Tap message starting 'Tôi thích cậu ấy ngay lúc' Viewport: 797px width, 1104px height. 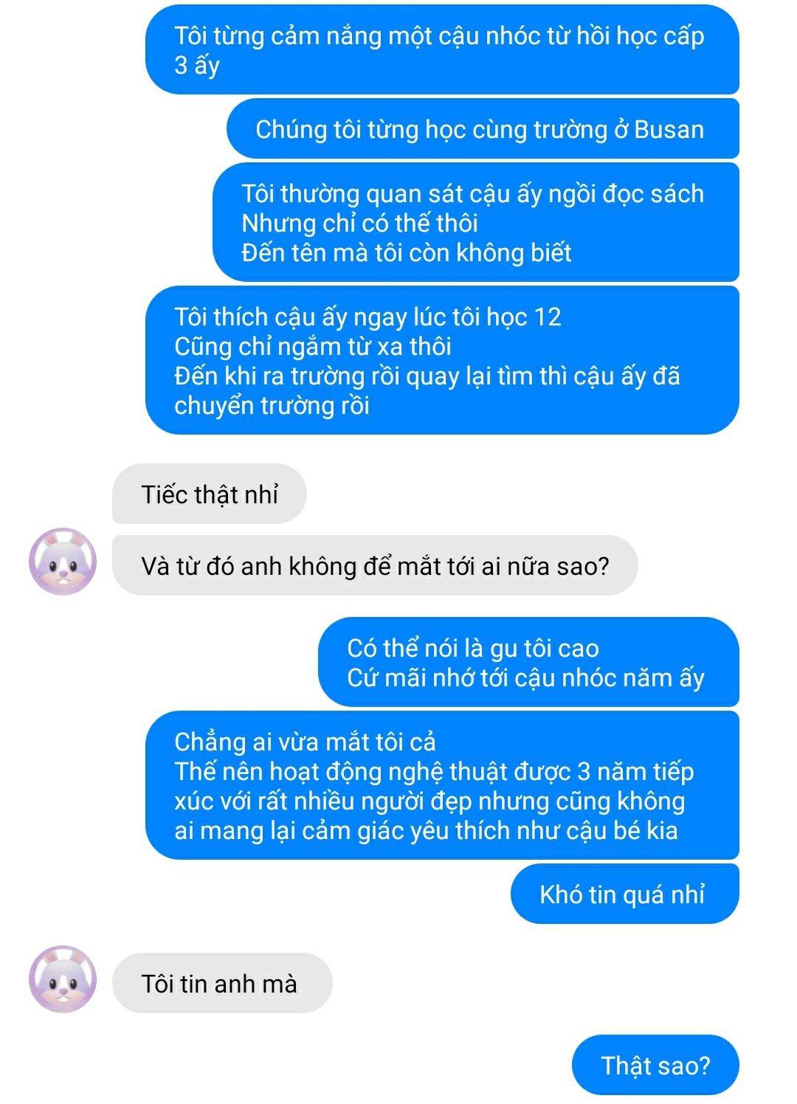pyautogui.click(x=442, y=360)
